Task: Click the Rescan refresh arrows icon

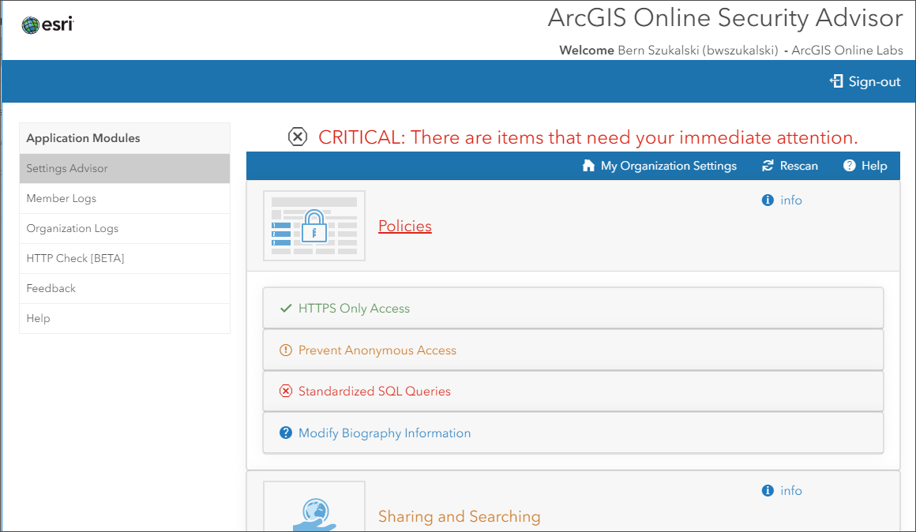Action: pyautogui.click(x=768, y=166)
